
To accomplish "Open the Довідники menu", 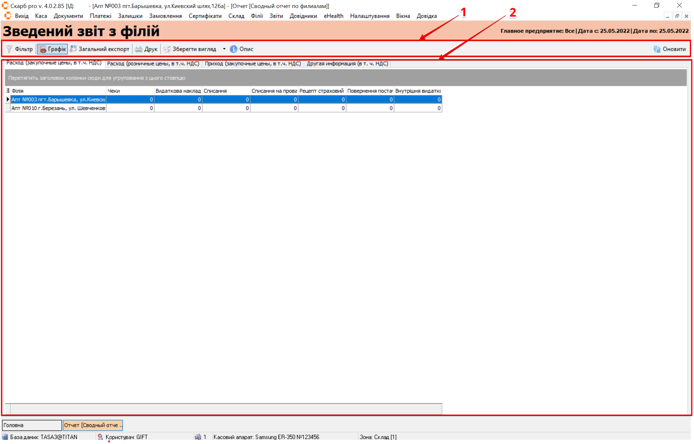I will click(303, 16).
